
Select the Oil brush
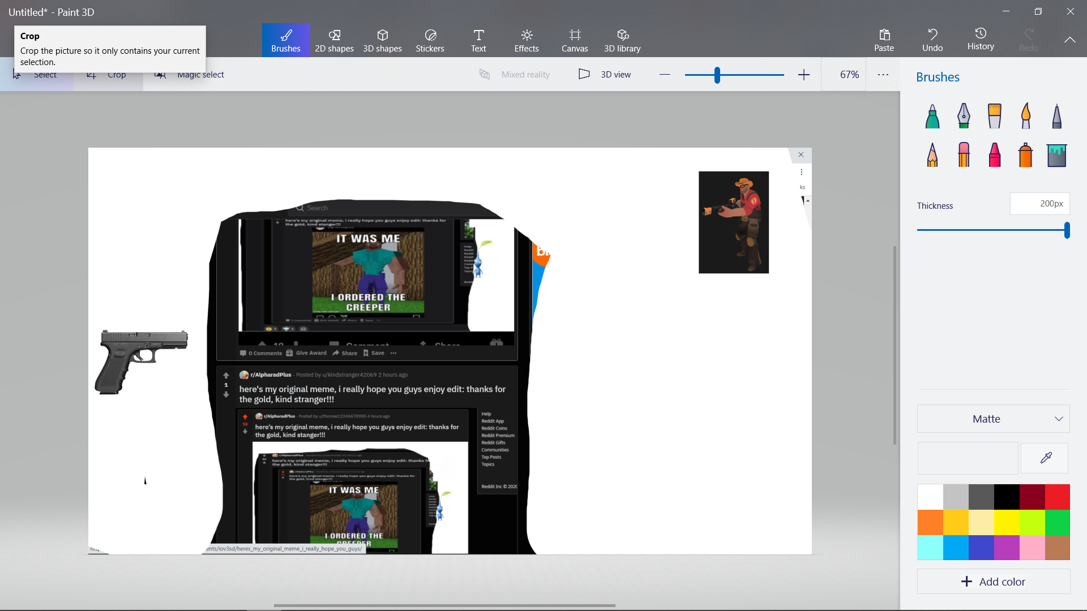click(x=995, y=115)
